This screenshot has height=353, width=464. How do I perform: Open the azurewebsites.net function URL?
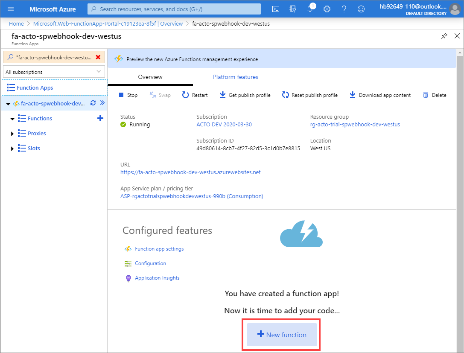click(x=190, y=172)
